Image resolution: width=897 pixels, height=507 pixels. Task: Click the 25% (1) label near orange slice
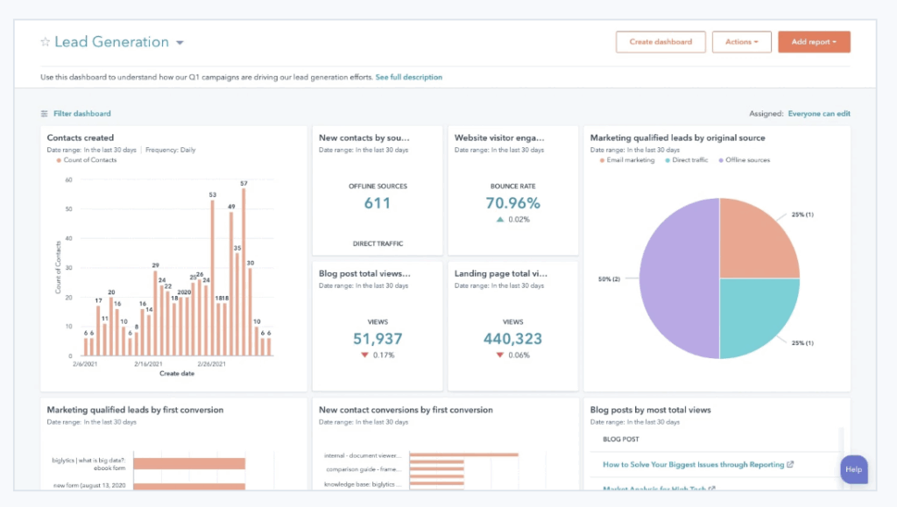[x=802, y=215]
